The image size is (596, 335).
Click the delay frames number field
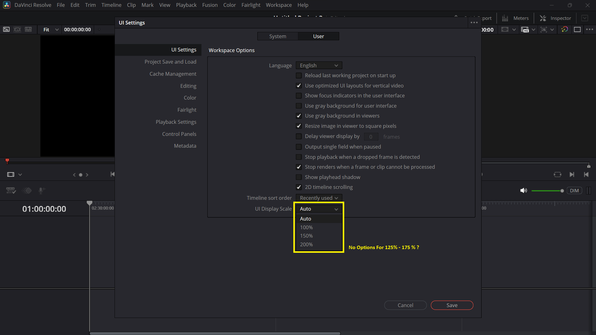(x=371, y=137)
